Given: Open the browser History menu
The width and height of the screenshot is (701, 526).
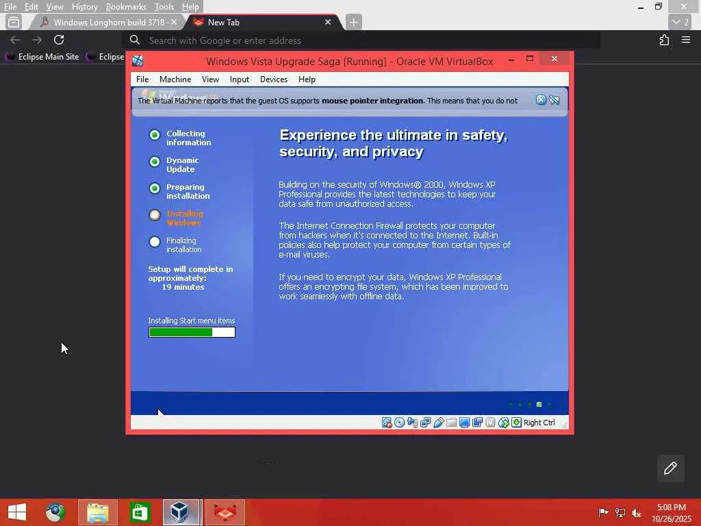Looking at the screenshot, I should (84, 7).
